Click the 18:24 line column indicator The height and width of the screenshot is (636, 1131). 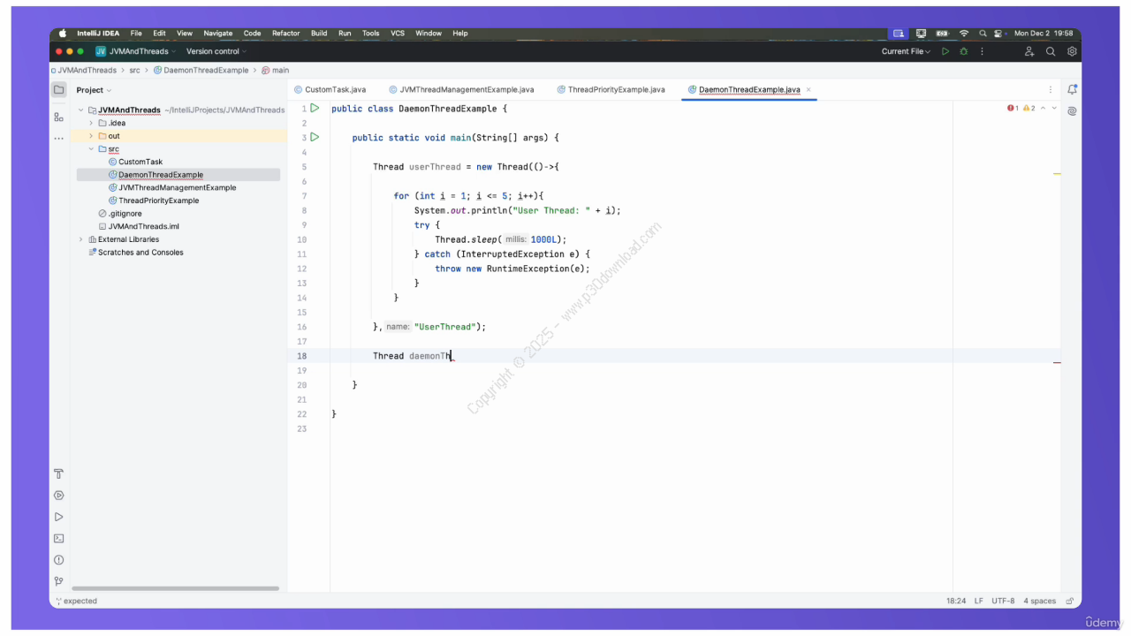[956, 601]
